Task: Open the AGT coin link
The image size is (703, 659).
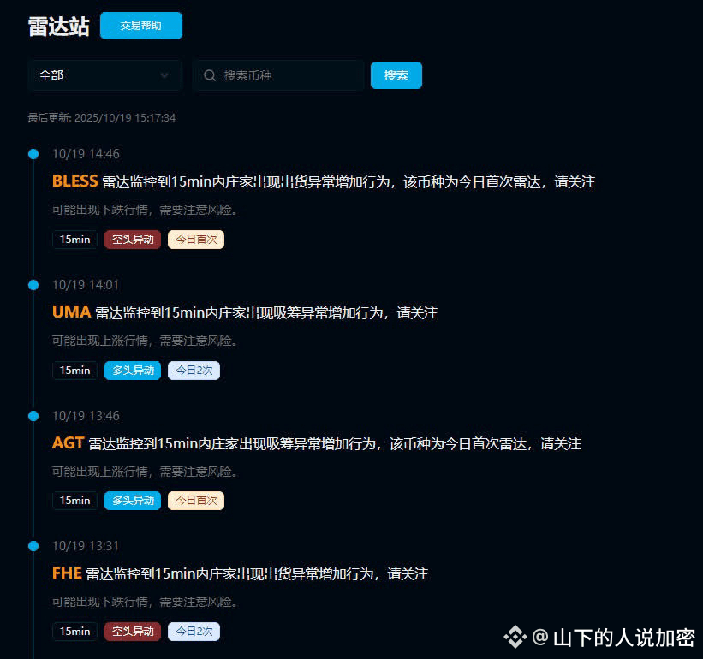Action: pos(68,442)
